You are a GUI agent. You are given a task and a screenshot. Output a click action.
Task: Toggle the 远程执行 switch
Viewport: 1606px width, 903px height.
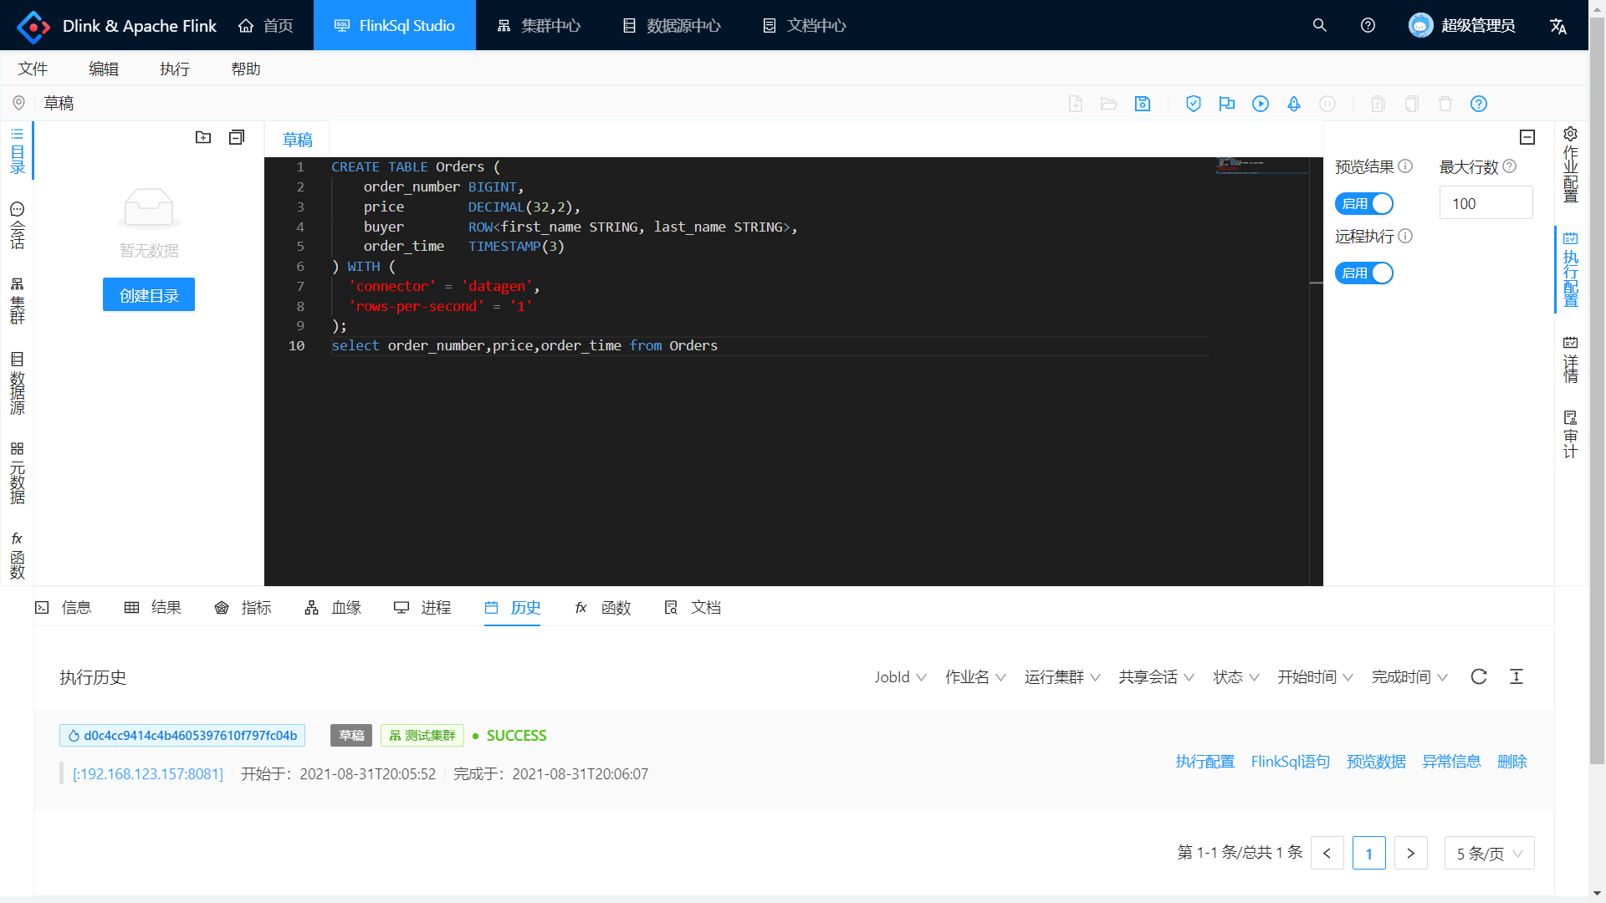tap(1364, 273)
